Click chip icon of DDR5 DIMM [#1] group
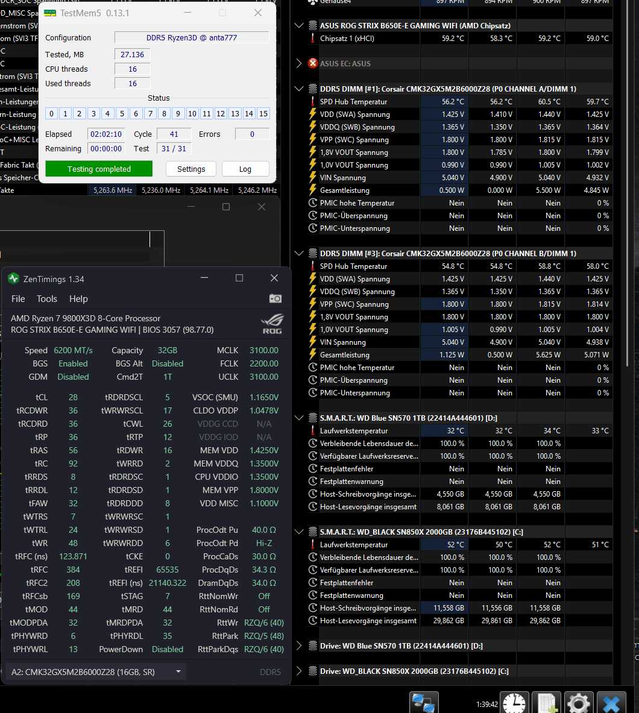This screenshot has width=639, height=713. tap(312, 89)
